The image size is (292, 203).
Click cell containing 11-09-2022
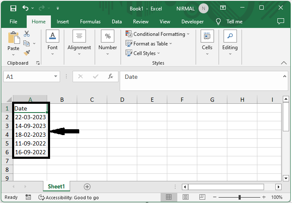30,143
